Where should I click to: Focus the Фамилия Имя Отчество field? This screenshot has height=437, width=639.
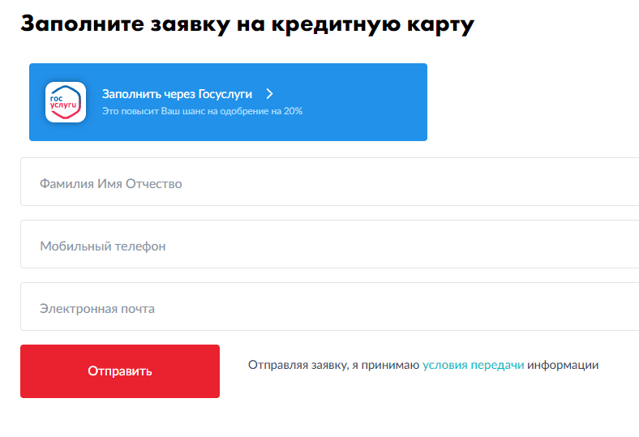[x=330, y=182]
